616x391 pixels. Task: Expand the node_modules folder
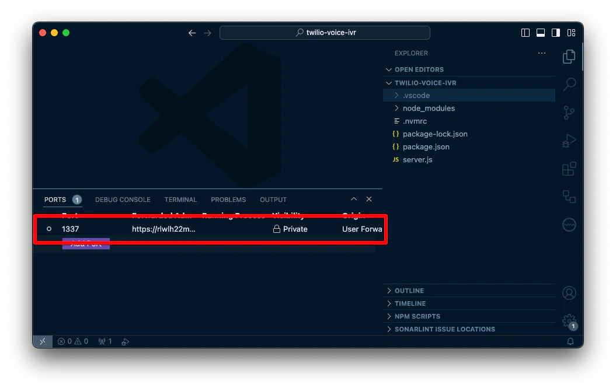469,109
